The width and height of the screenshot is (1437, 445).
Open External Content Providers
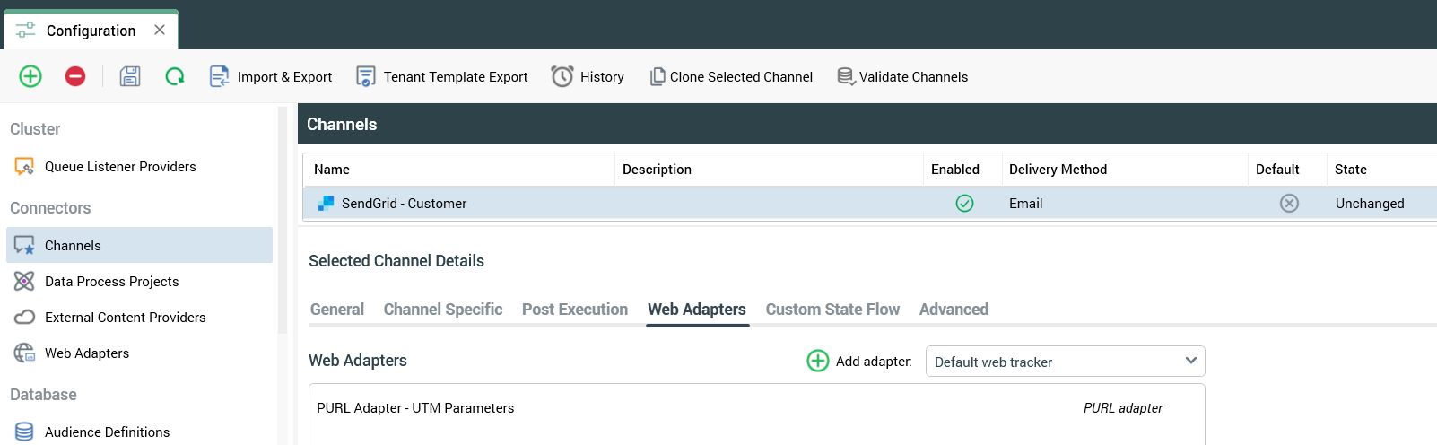126,318
